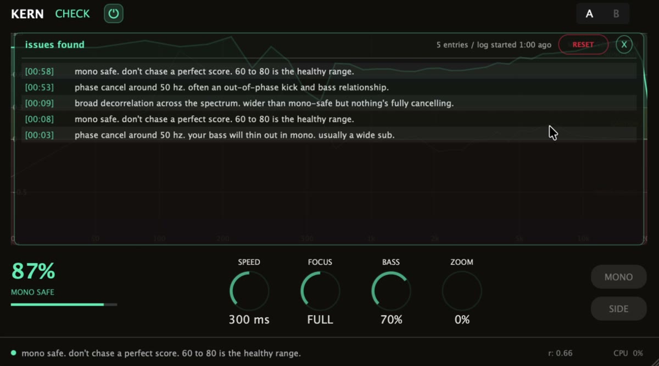659x366 pixels.
Task: Enable MONO monitoring
Action: point(618,277)
